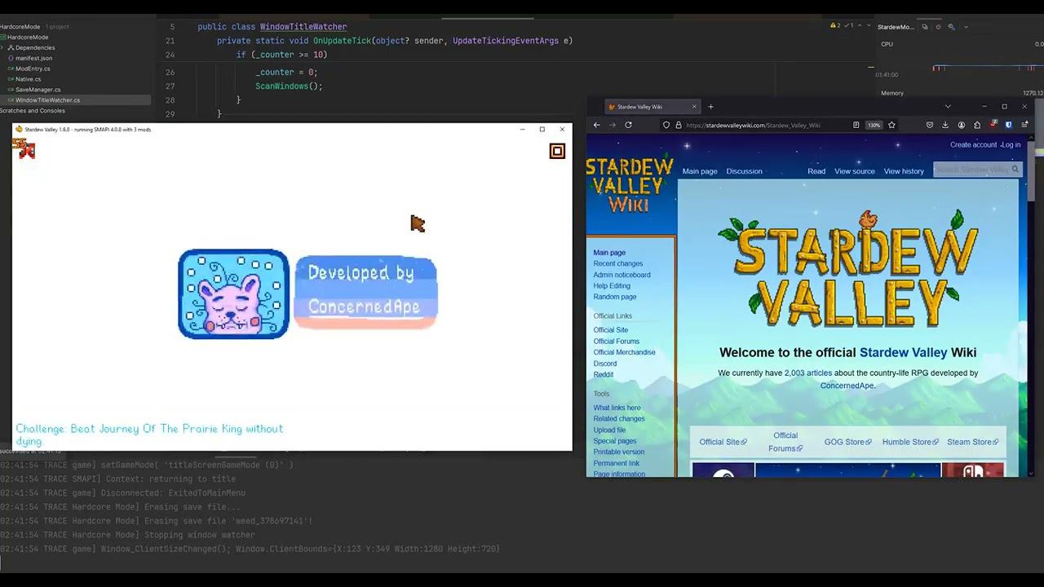
Task: Toggle reader view in the address bar
Action: click(x=856, y=125)
